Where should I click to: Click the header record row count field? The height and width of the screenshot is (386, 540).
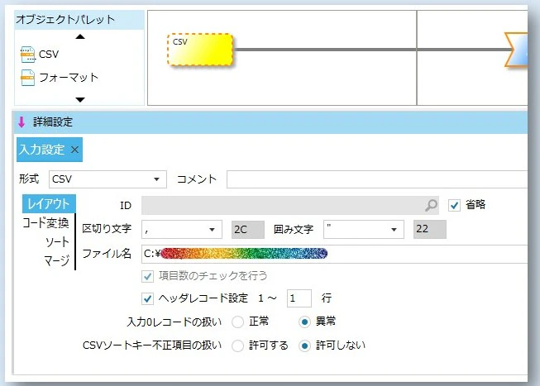[x=299, y=298]
